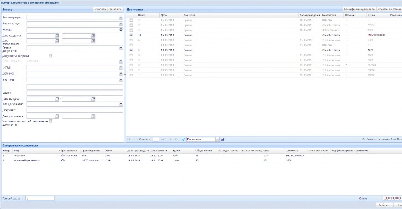402x209 pixels.
Task: Click the save (floppy disk) icon in pager
Action: 222,139
